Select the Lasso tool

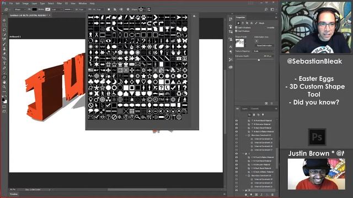(x=4, y=30)
